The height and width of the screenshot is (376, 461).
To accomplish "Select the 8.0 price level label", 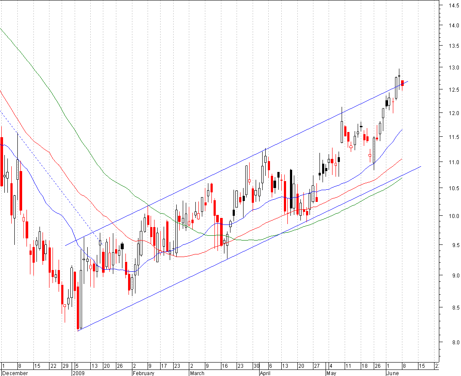I will click(x=455, y=343).
